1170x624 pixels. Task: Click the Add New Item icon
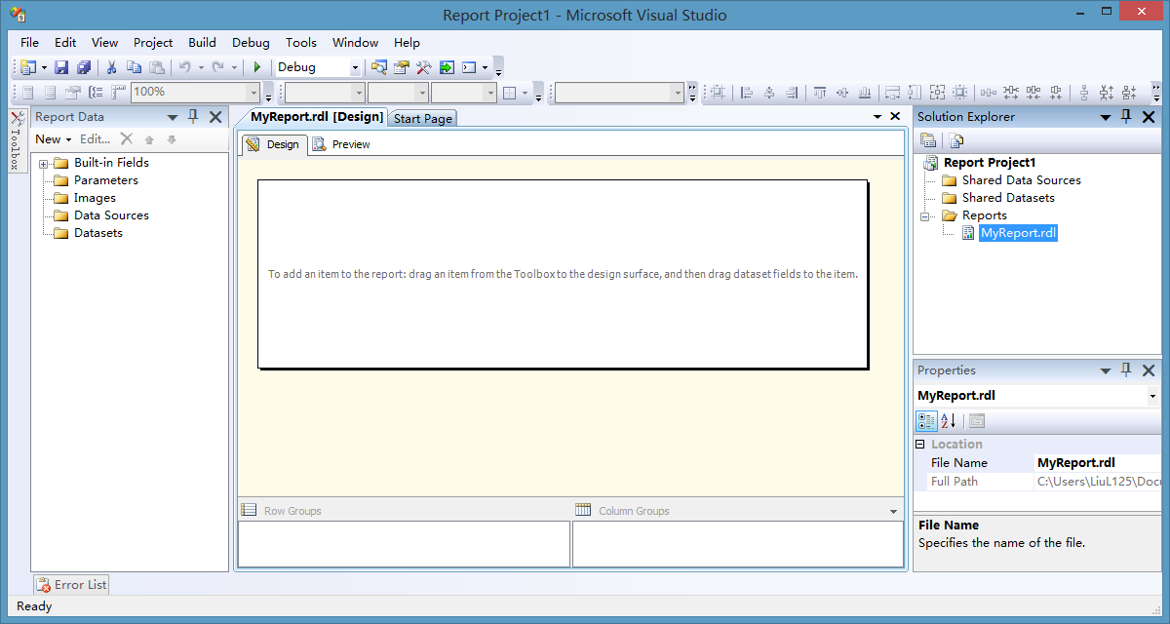pyautogui.click(x=27, y=67)
